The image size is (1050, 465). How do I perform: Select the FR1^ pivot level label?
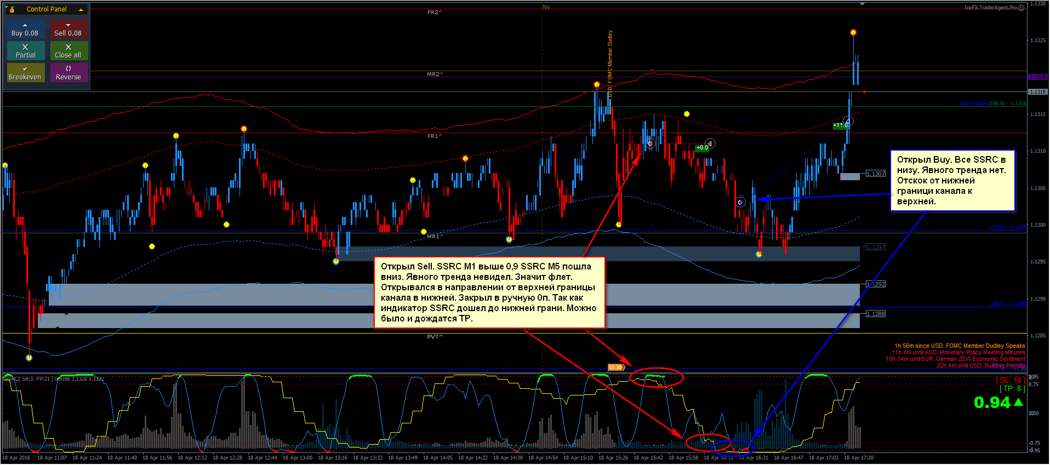435,136
